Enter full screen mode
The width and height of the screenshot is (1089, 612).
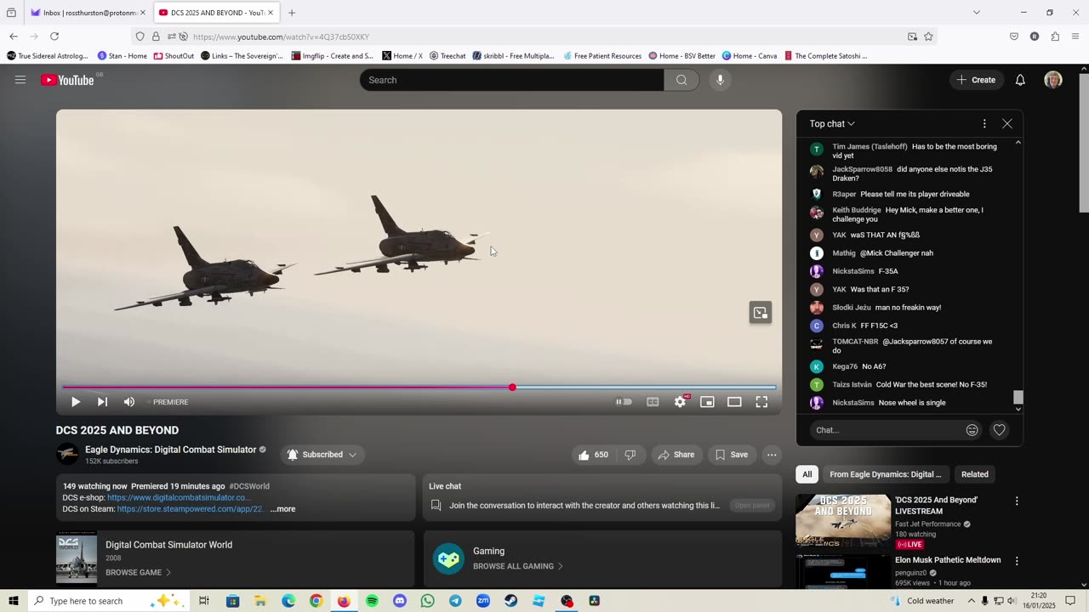tap(761, 402)
